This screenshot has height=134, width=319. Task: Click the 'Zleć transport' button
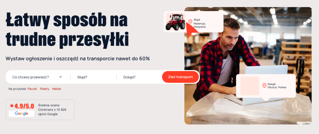pyautogui.click(x=180, y=77)
